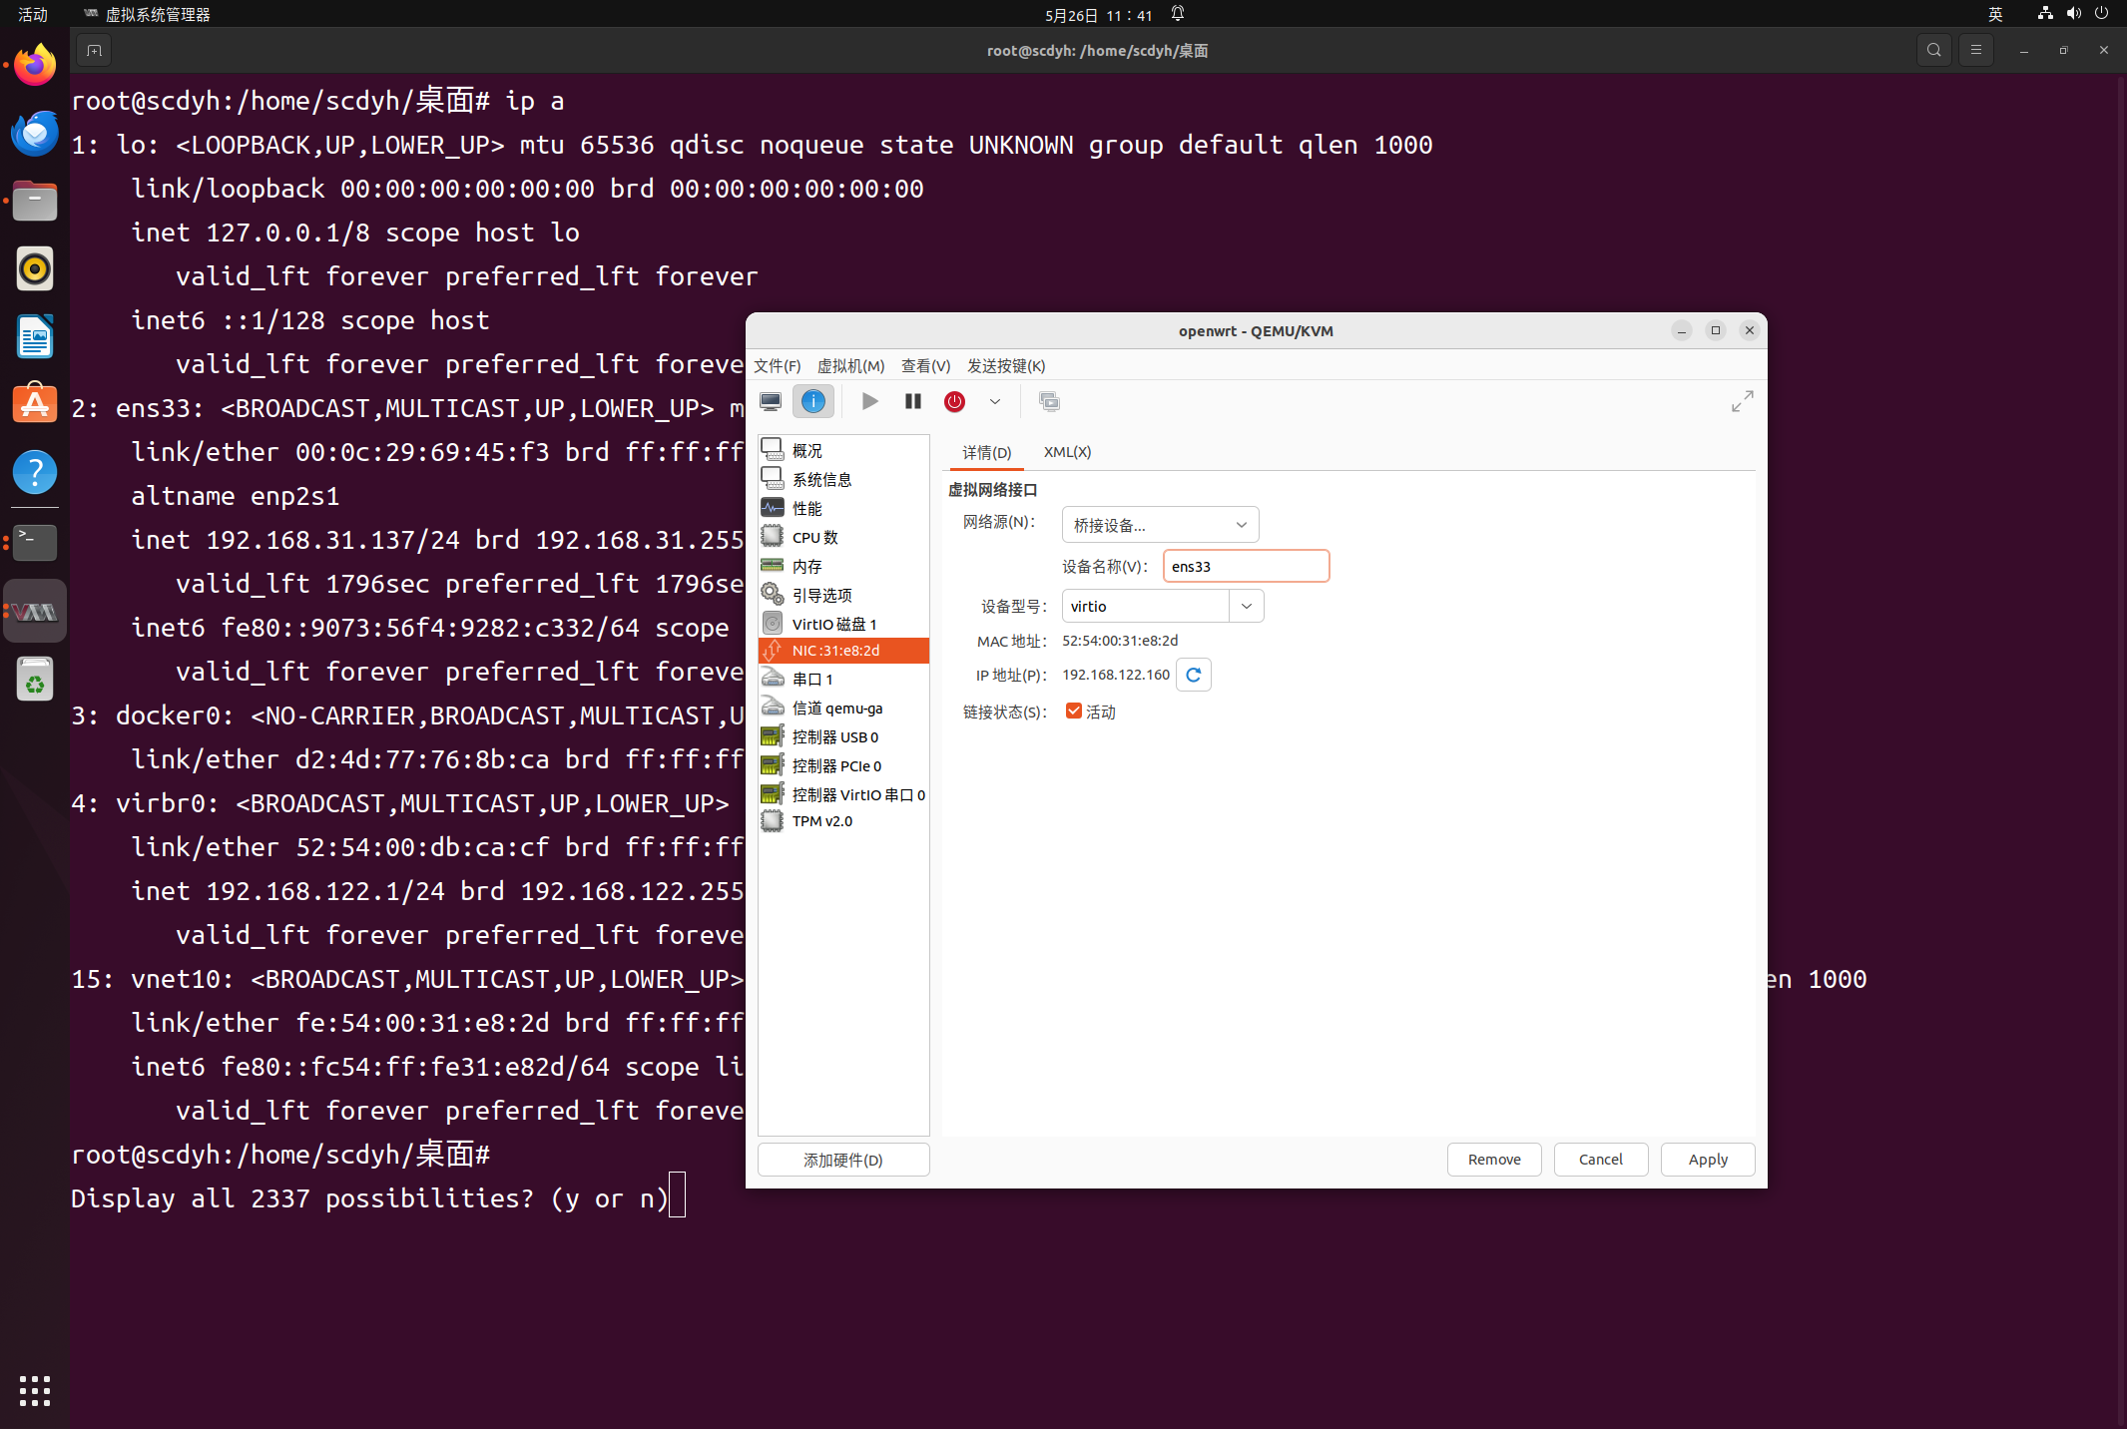Switch to the 详情(D) tab
This screenshot has height=1429, width=2127.
pyautogui.click(x=986, y=452)
